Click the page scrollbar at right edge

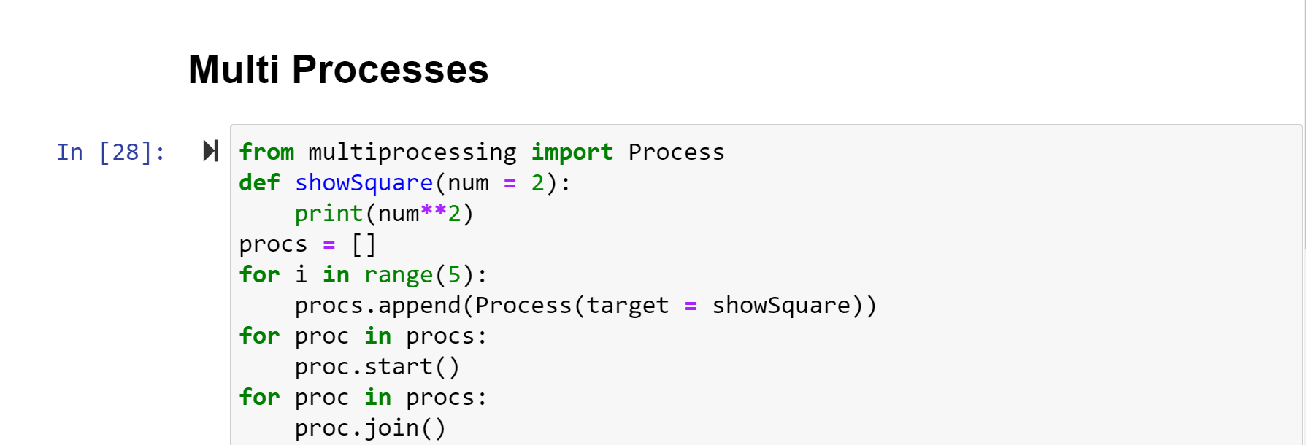pos(1305,124)
